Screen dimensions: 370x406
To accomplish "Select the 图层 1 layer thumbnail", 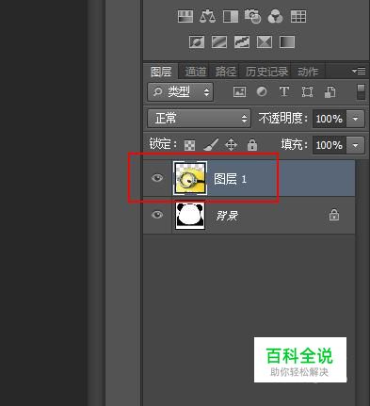I will [x=190, y=178].
